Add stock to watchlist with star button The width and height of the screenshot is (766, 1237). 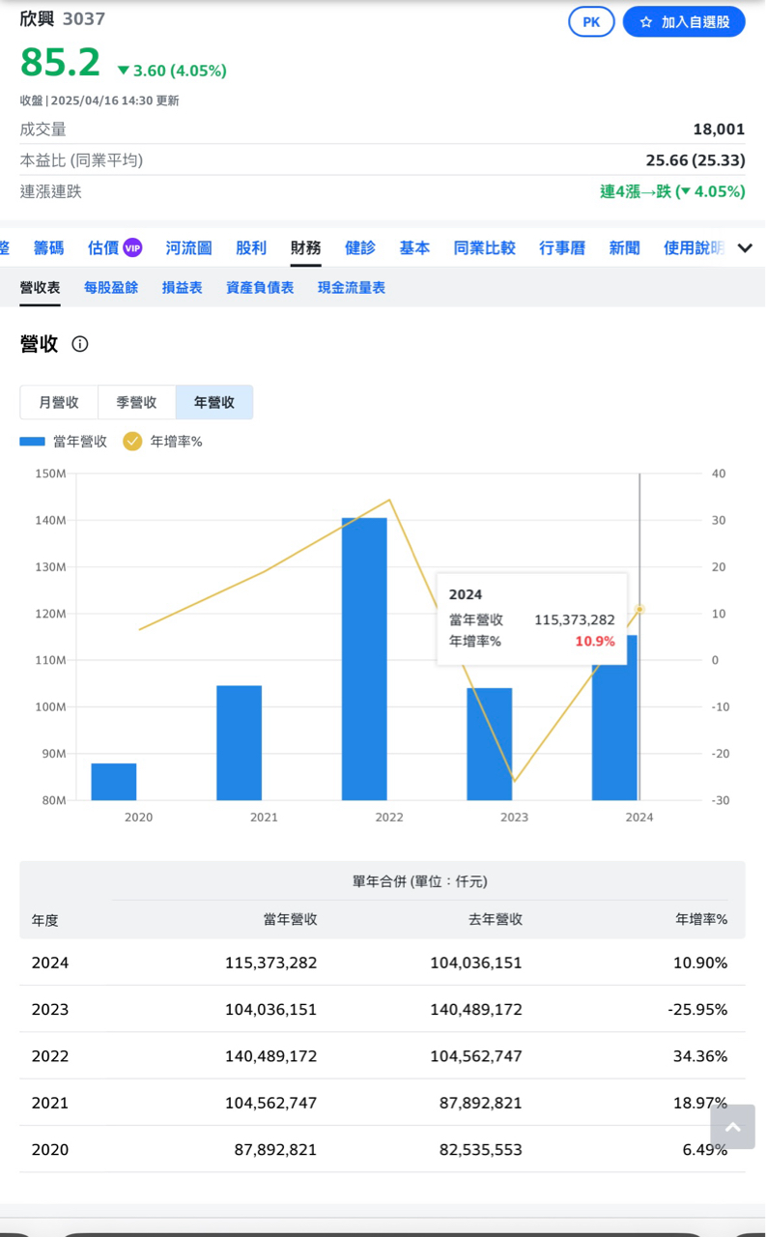point(684,22)
